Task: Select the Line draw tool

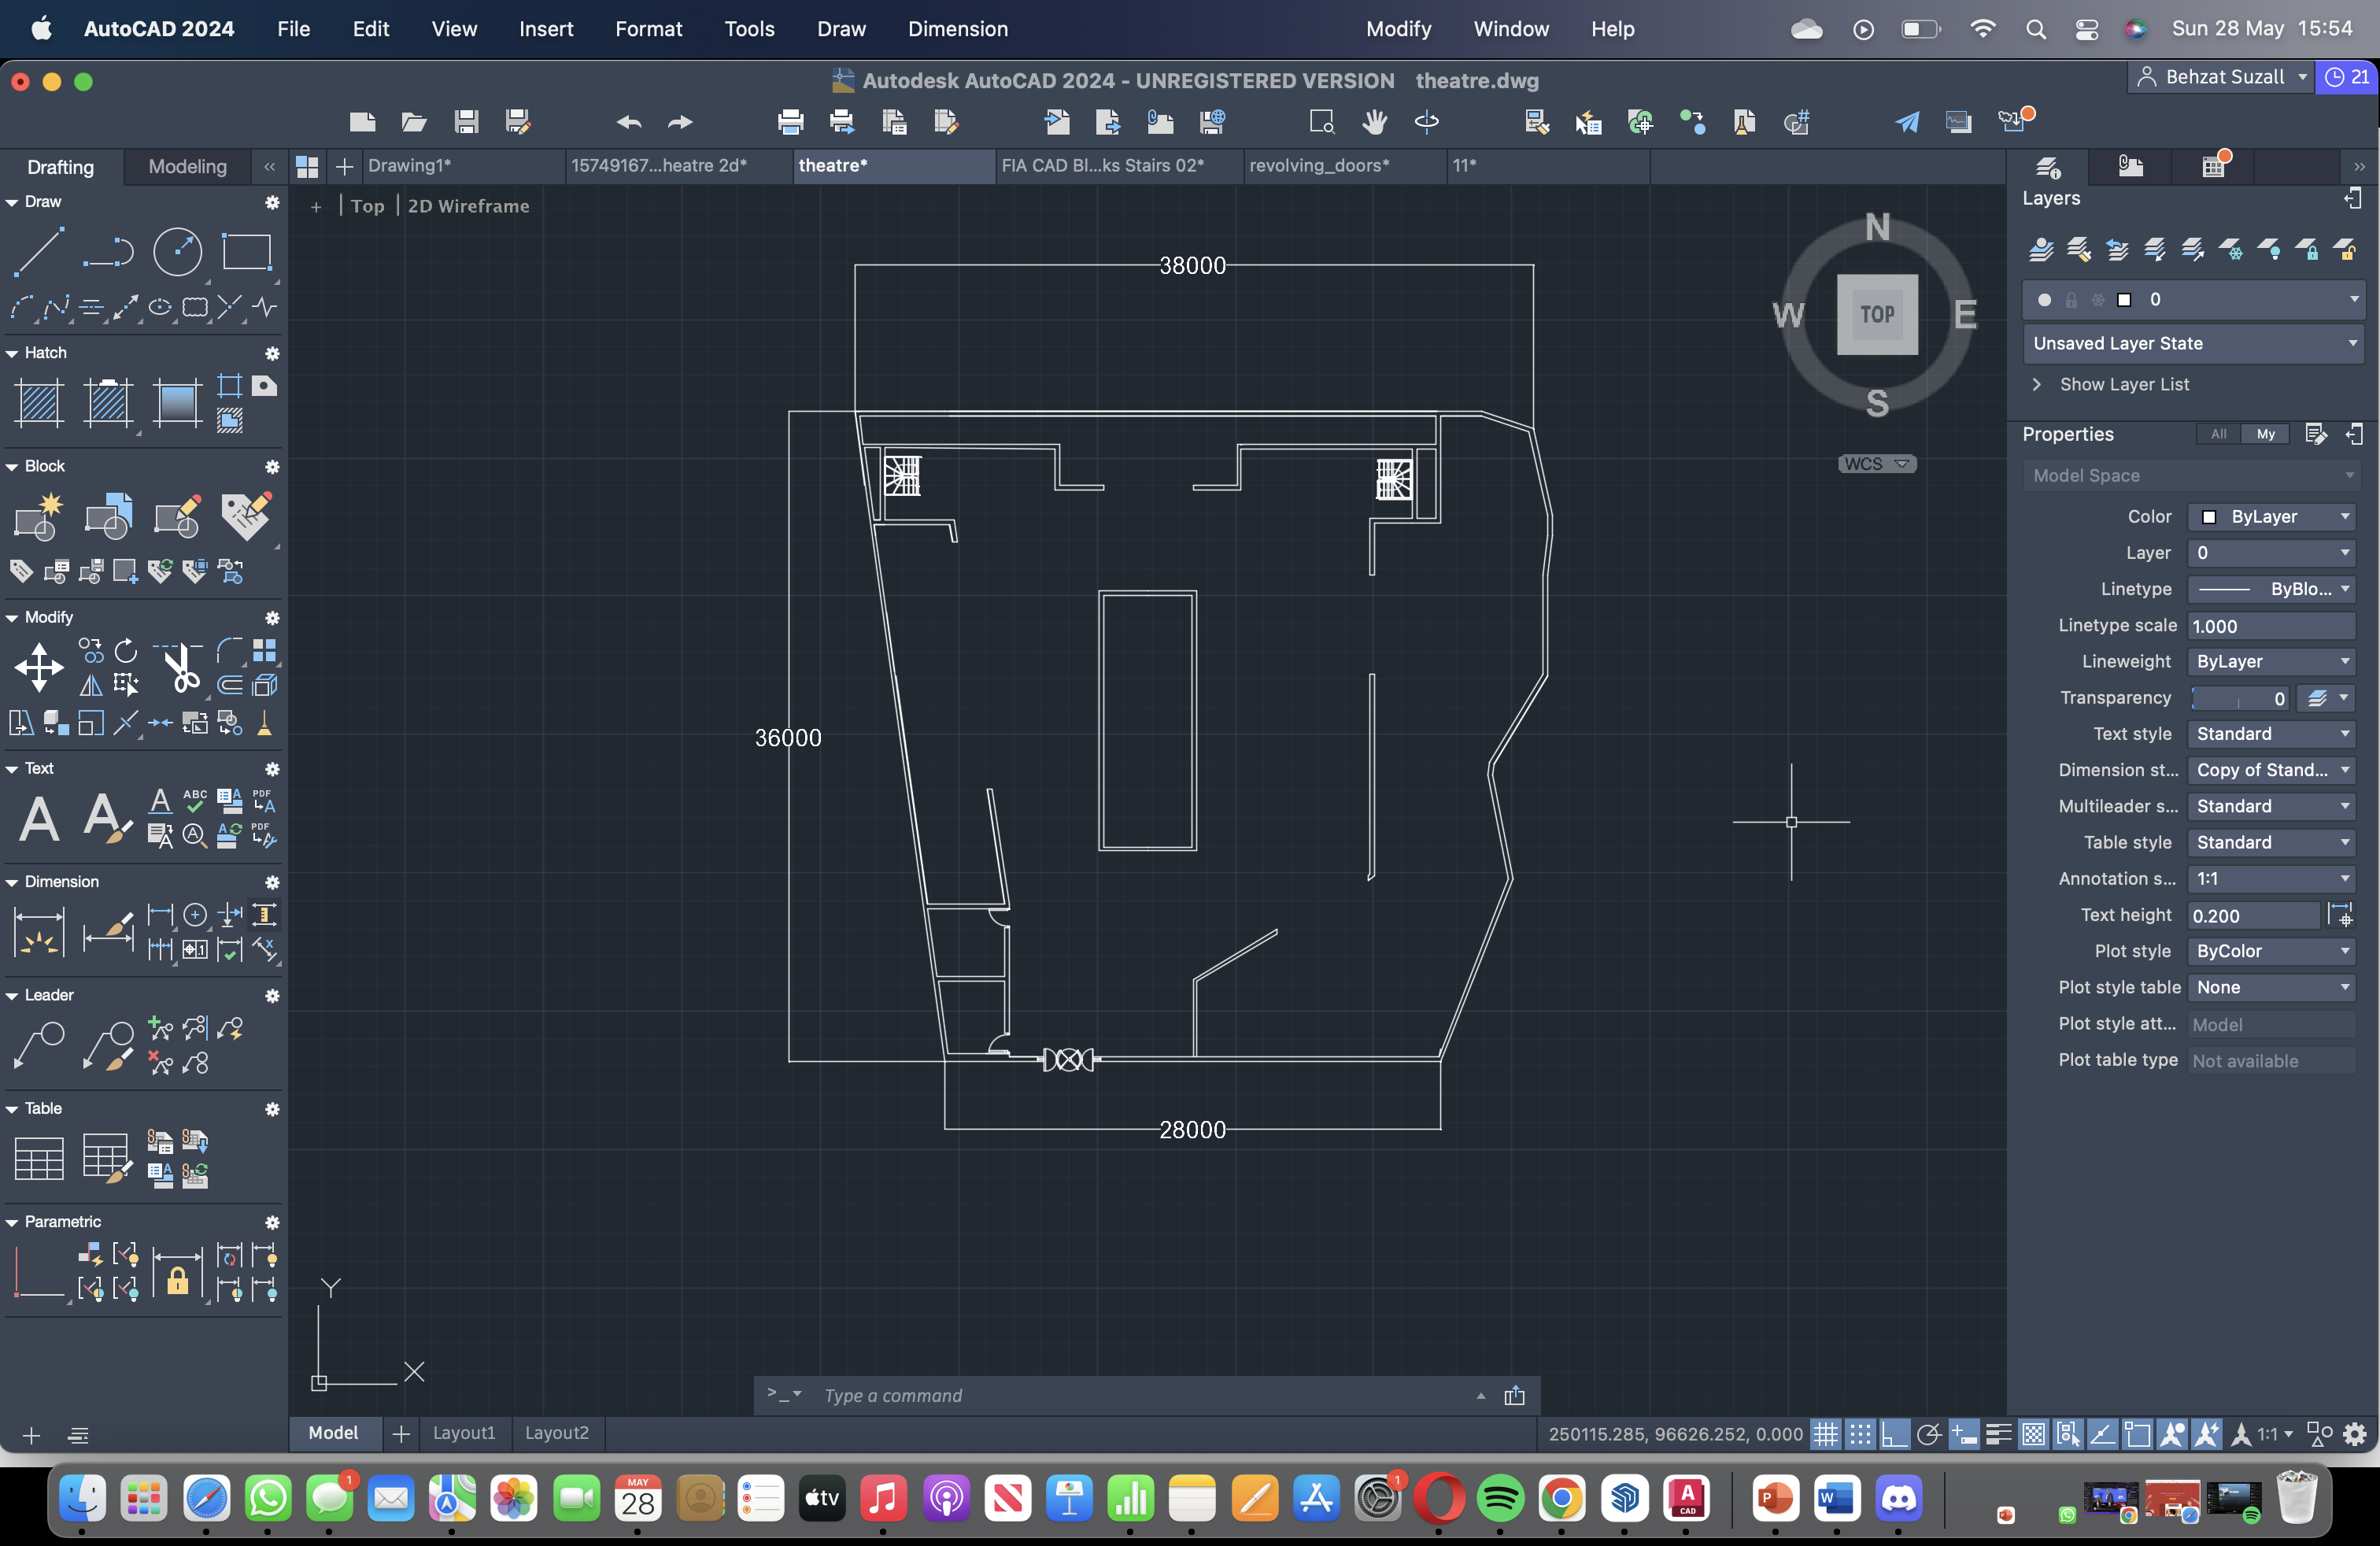Action: coord(39,251)
